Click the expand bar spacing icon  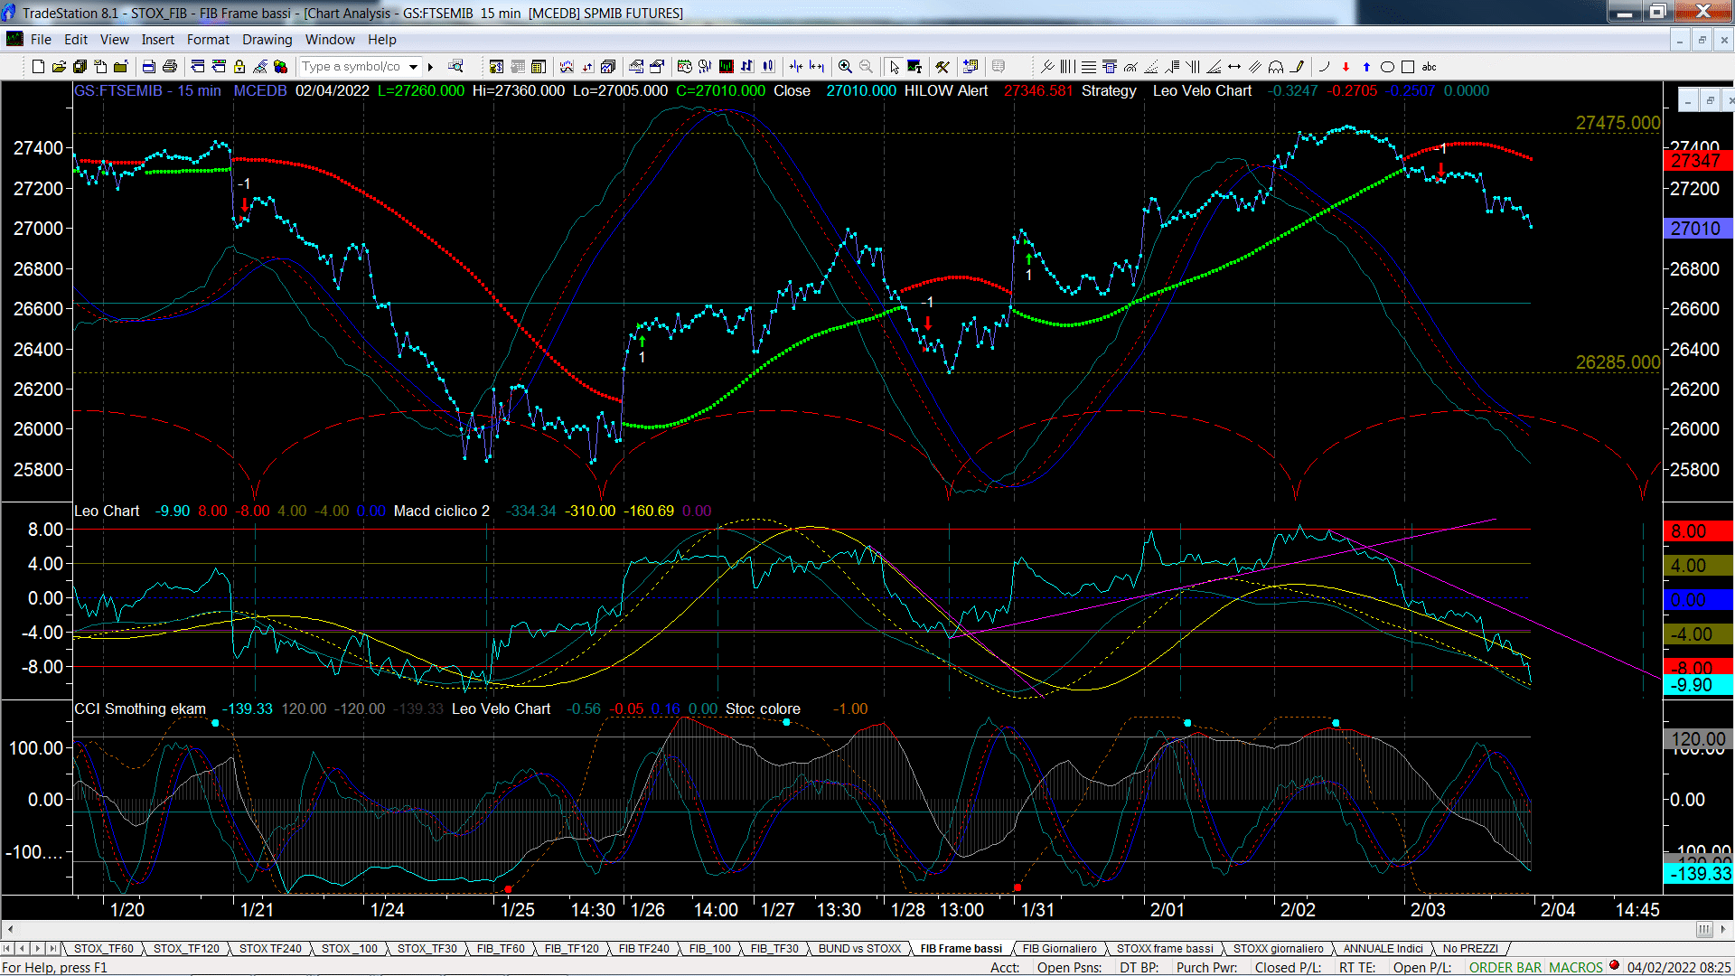tap(817, 67)
